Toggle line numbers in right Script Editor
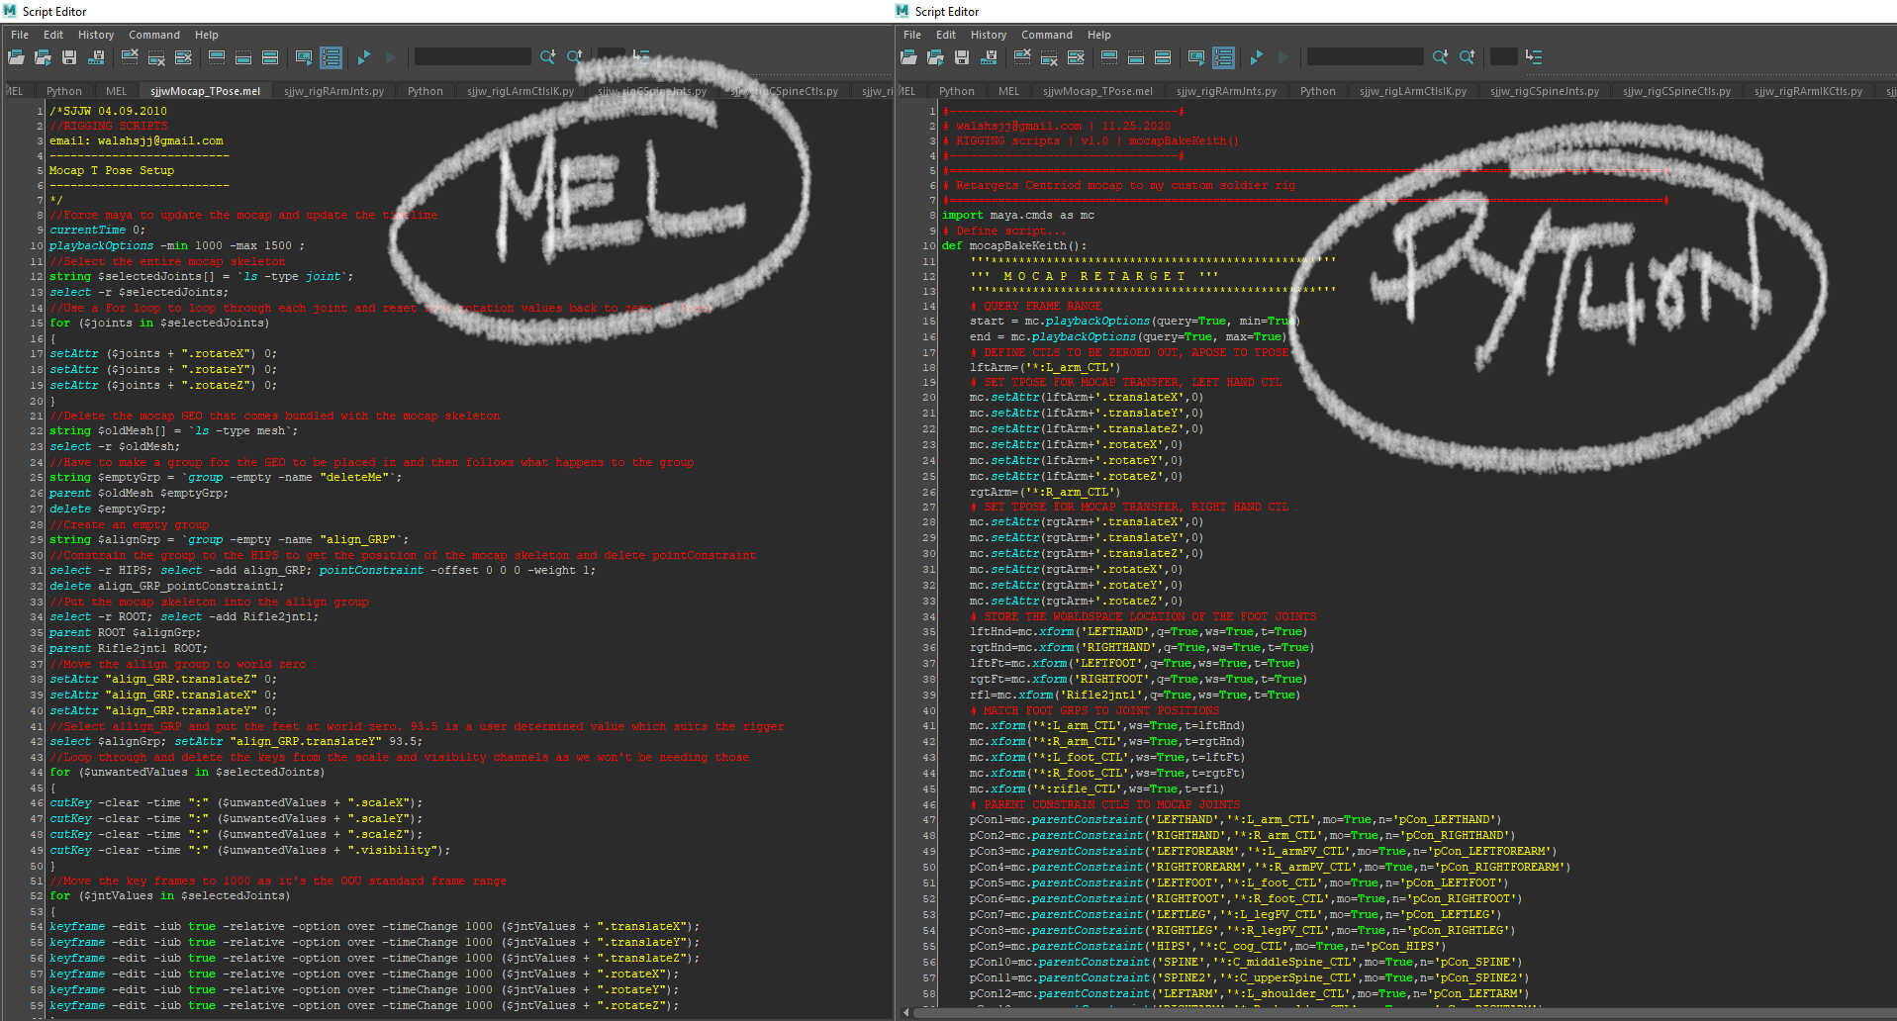The image size is (1897, 1021). coord(1223,57)
